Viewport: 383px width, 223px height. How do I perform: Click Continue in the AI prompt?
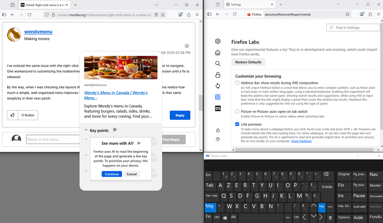click(112, 174)
